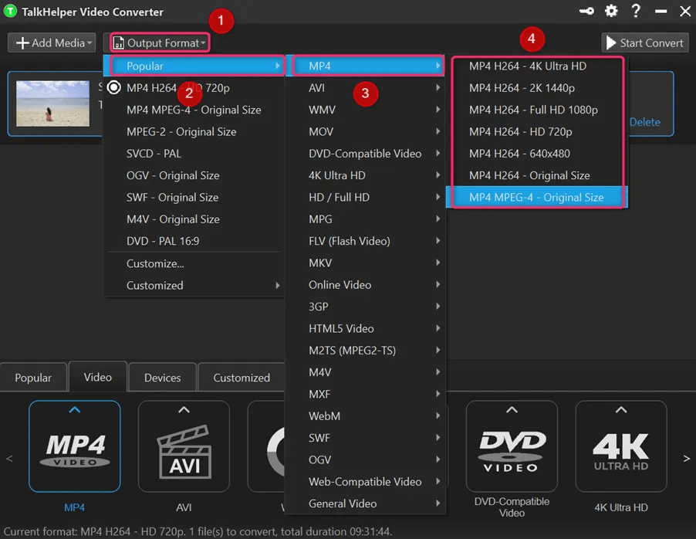Open the MOV format submenu

[366, 131]
